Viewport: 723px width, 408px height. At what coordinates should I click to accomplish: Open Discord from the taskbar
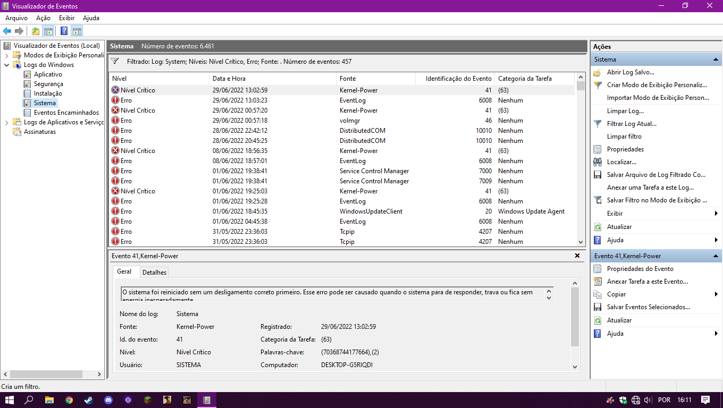pyautogui.click(x=108, y=400)
